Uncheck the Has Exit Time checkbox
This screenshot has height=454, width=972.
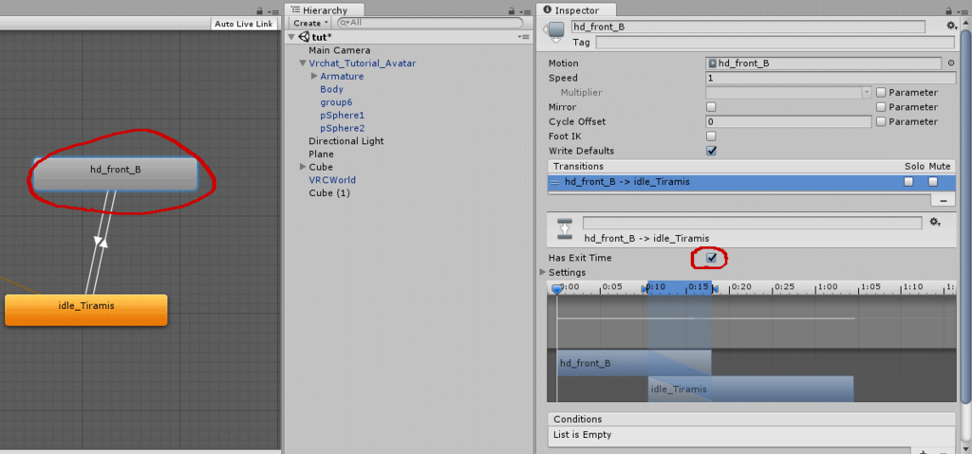(712, 258)
